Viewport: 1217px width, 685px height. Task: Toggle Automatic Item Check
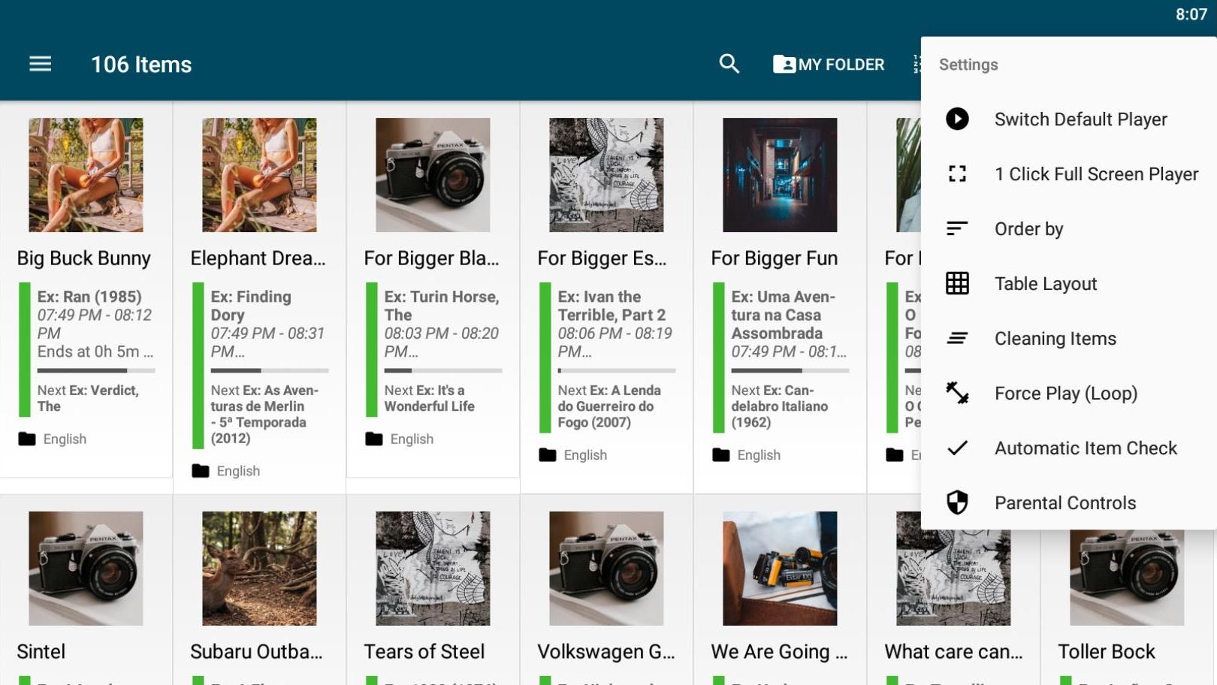pyautogui.click(x=1068, y=448)
